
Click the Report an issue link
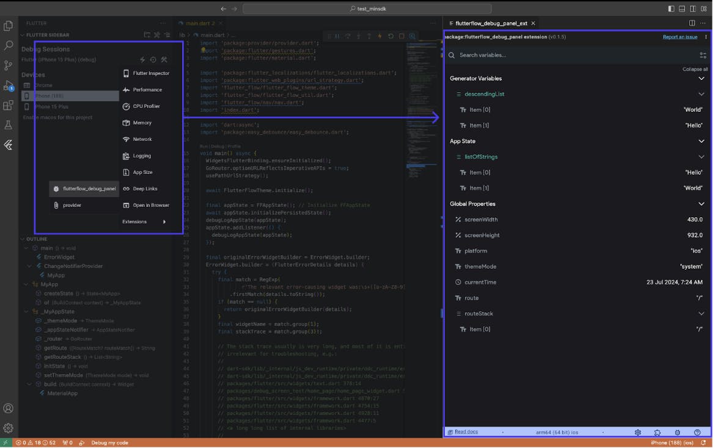(680, 37)
